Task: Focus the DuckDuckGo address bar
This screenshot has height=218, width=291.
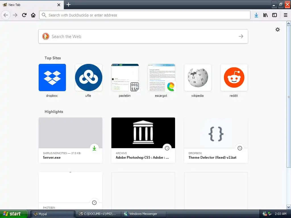Action: tap(145, 15)
